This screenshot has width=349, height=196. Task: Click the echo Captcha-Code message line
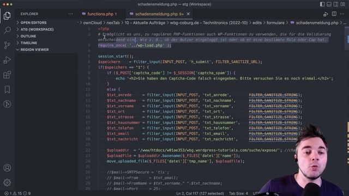224,78
